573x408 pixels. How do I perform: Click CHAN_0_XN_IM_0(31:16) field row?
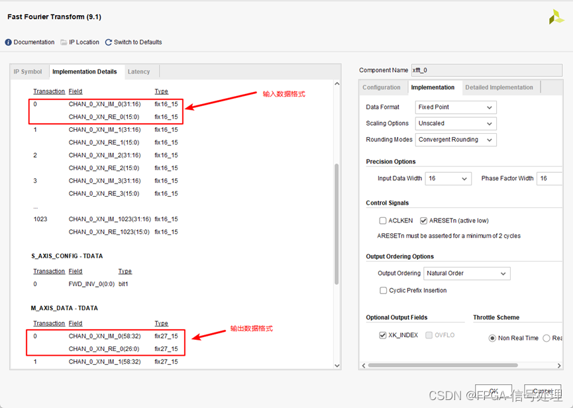[105, 104]
